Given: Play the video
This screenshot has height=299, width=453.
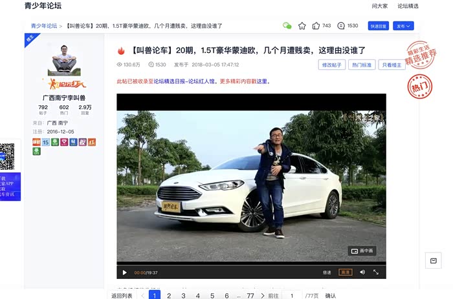Looking at the screenshot, I should [x=124, y=273].
